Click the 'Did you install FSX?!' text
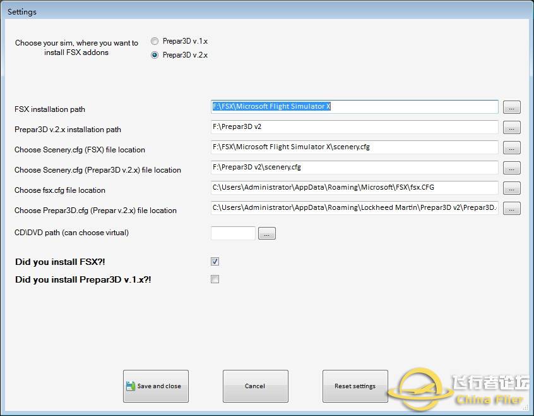Image resolution: width=534 pixels, height=416 pixels. pos(60,262)
